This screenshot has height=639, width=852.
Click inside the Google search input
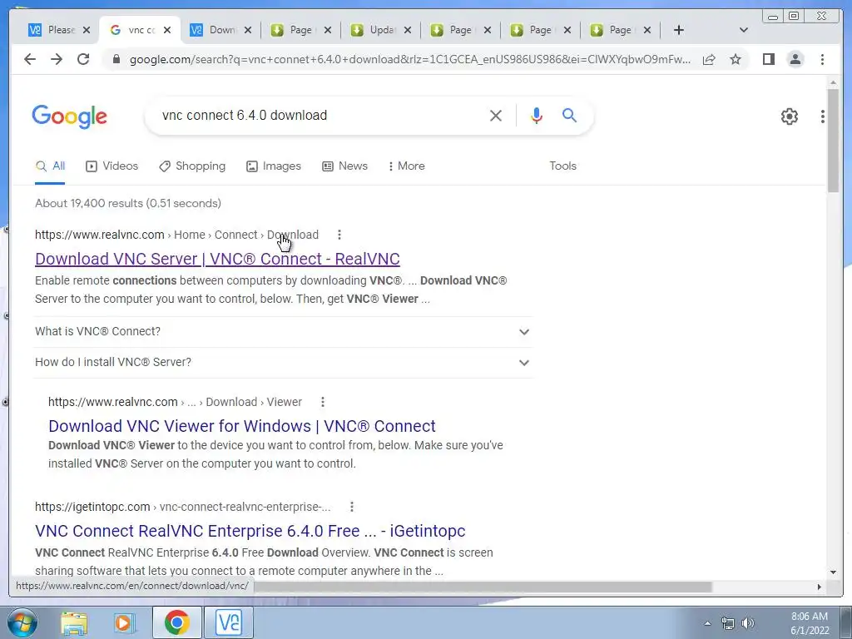320,116
